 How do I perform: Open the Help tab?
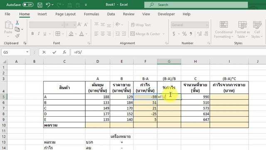pyautogui.click(x=187, y=14)
